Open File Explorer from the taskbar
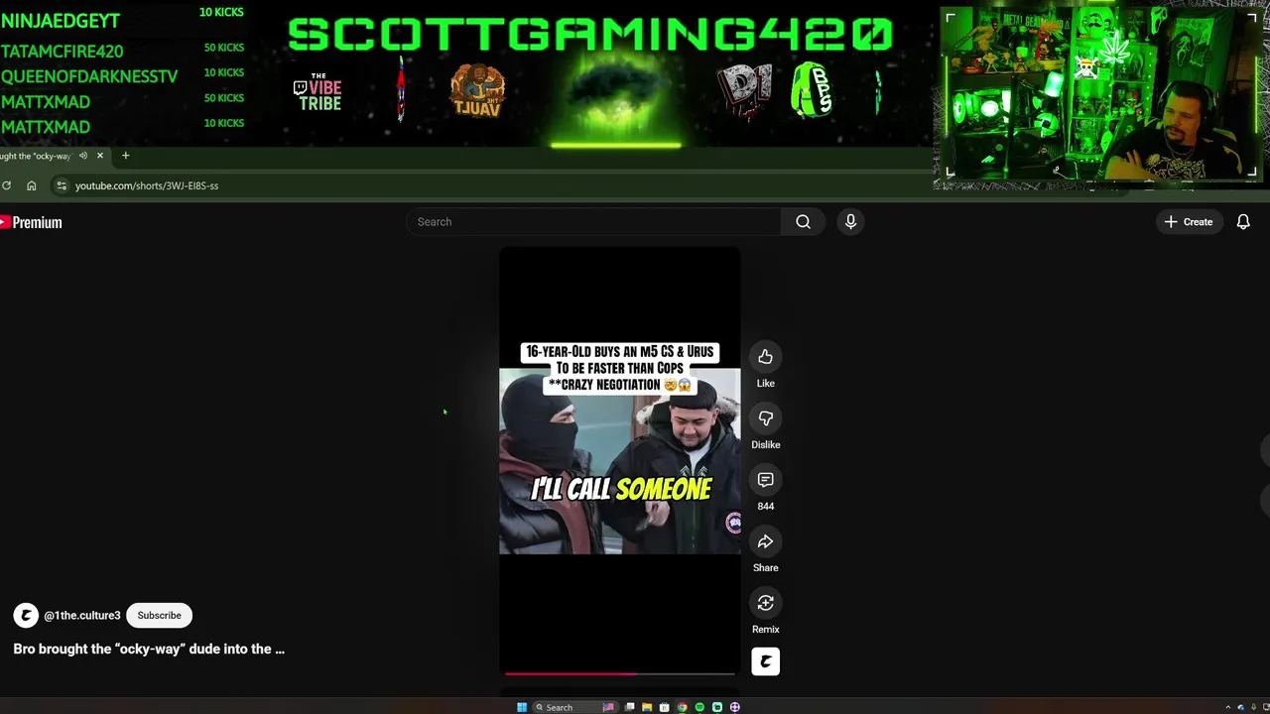Viewport: 1270px width, 714px height. coord(647,707)
